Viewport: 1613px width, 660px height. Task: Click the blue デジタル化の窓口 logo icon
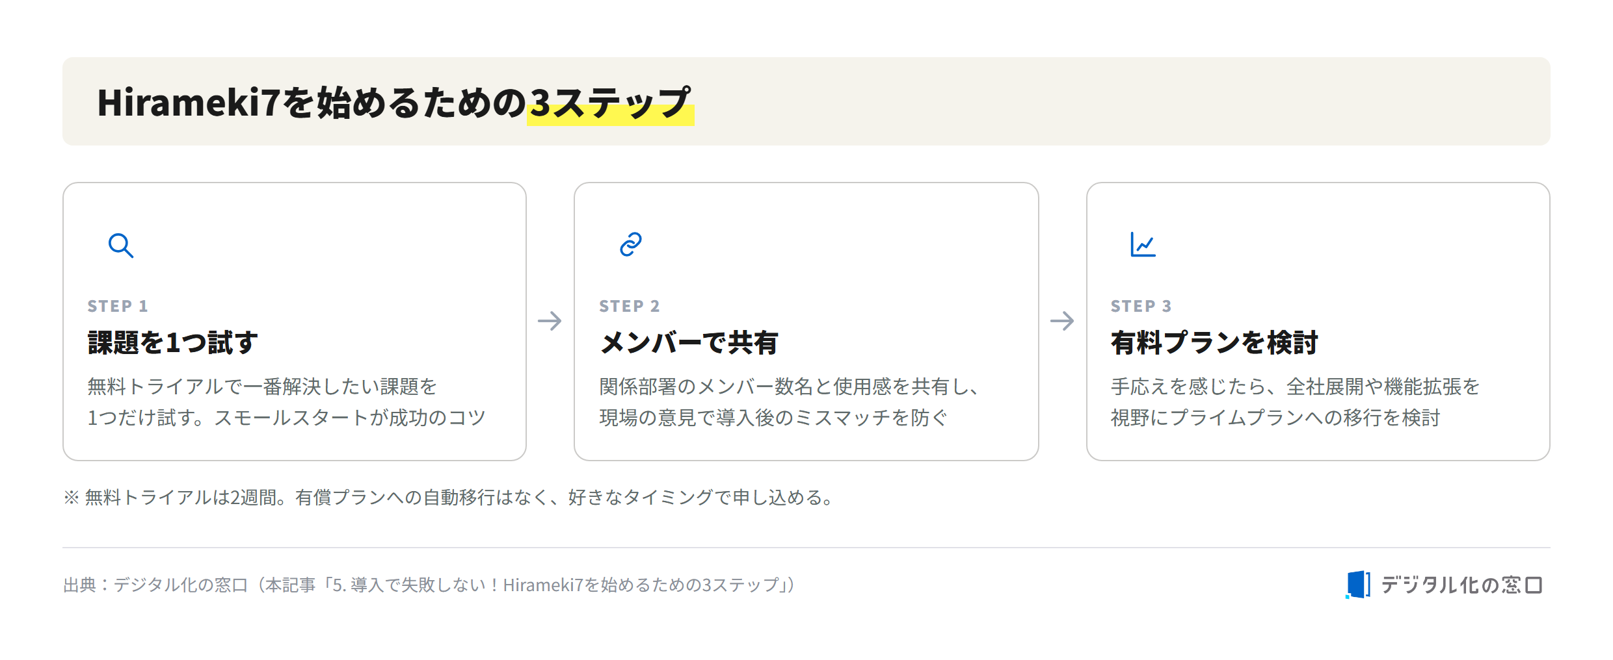click(x=1358, y=585)
